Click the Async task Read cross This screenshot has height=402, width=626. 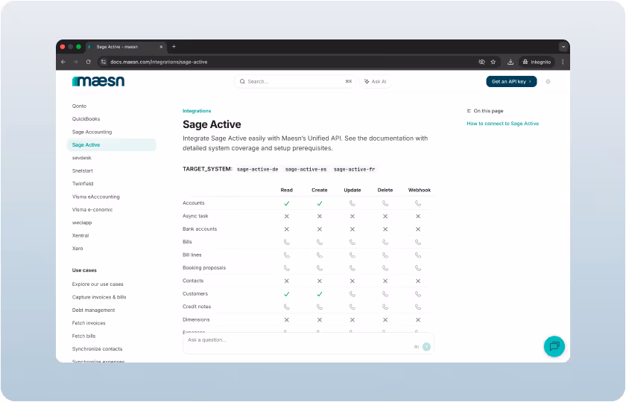coord(287,216)
